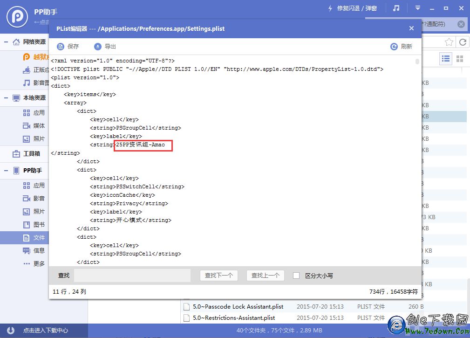This screenshot has height=338, width=470.
Task: Open the 工具箱 toolbox item
Action: point(31,153)
